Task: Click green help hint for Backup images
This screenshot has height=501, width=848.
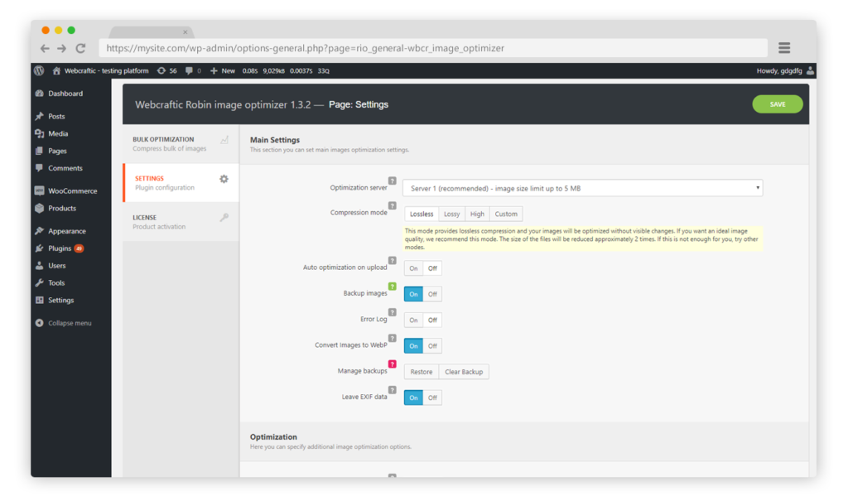Action: tap(392, 287)
